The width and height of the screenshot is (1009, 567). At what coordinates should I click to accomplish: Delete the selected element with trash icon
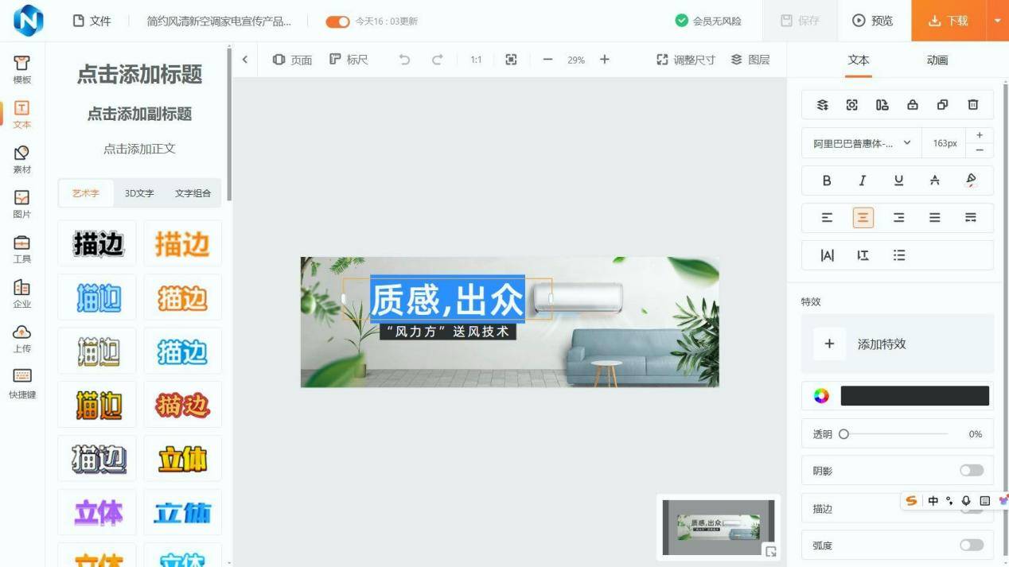(x=972, y=105)
